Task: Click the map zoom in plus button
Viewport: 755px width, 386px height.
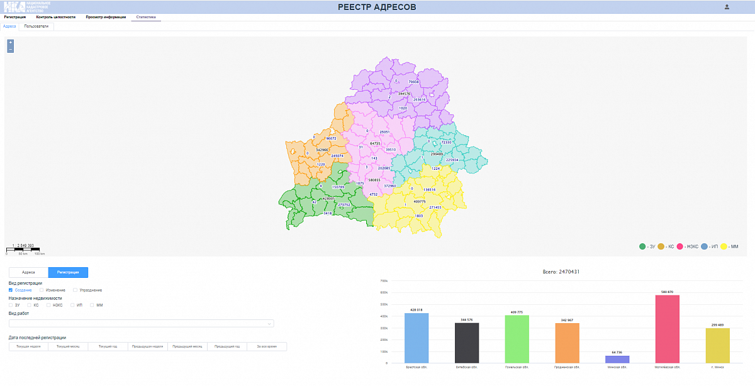Action: tap(11, 43)
